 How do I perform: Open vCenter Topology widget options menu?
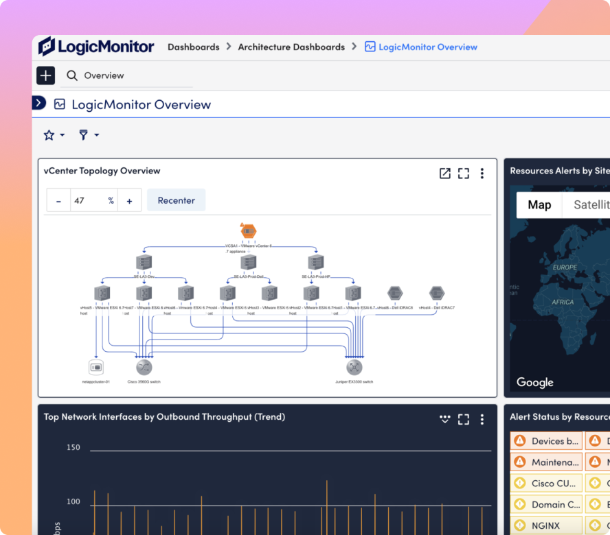coord(482,174)
